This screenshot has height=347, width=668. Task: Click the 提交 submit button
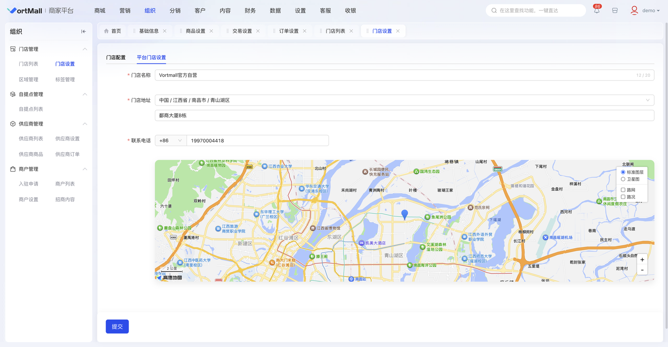point(117,327)
